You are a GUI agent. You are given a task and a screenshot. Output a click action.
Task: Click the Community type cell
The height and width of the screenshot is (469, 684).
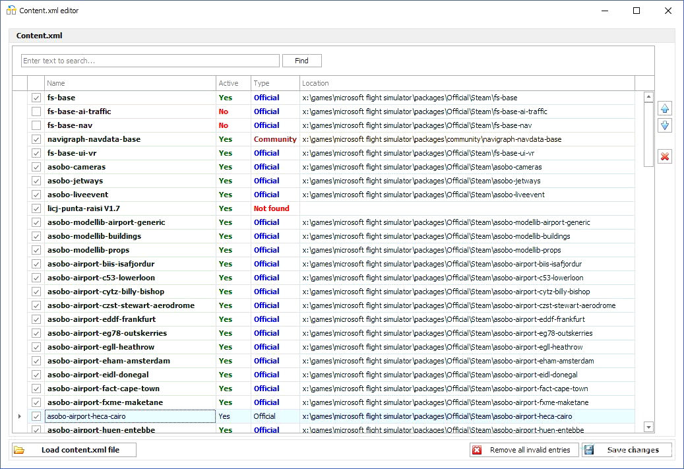click(x=275, y=140)
